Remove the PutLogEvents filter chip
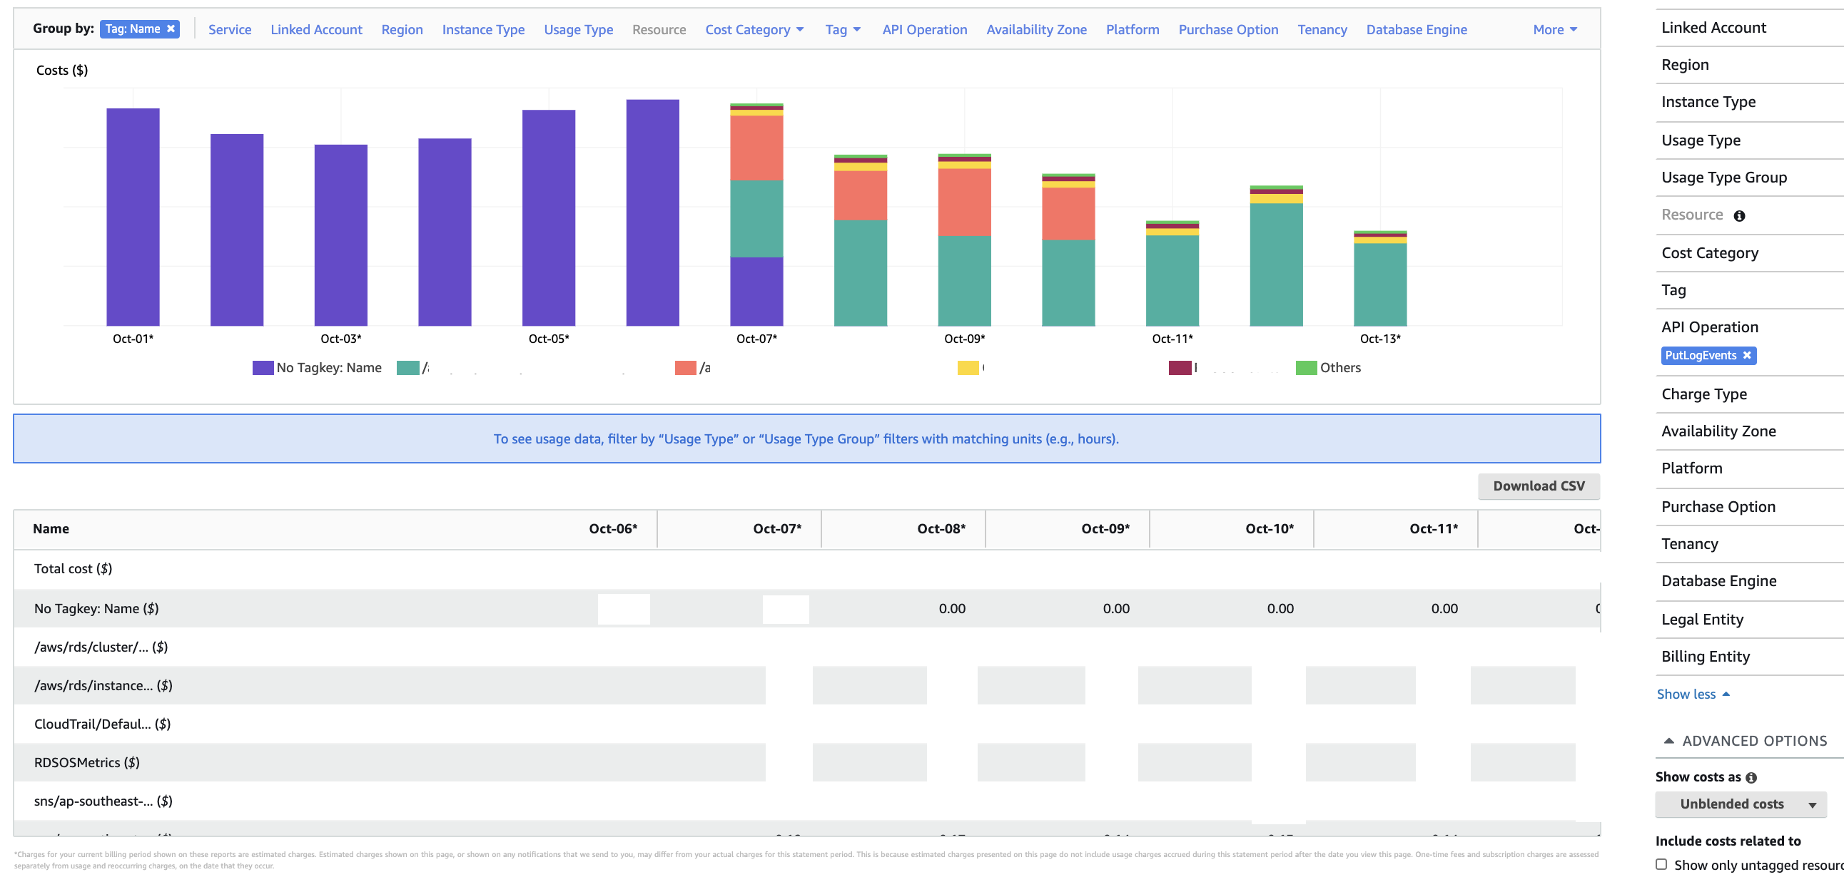 pyautogui.click(x=1746, y=356)
